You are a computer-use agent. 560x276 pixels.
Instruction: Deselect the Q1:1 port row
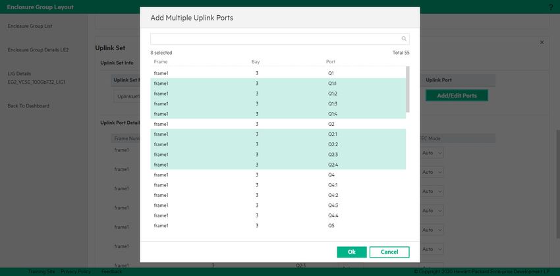tap(278, 84)
